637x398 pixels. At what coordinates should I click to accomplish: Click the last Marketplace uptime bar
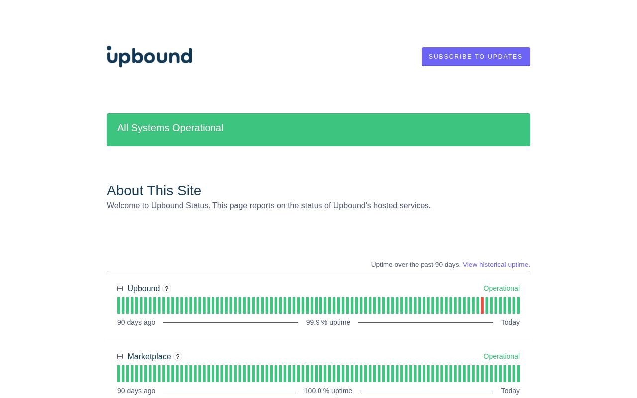click(x=518, y=374)
